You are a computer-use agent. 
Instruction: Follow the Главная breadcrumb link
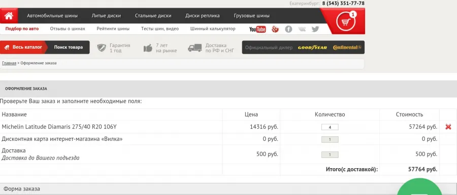(9, 63)
